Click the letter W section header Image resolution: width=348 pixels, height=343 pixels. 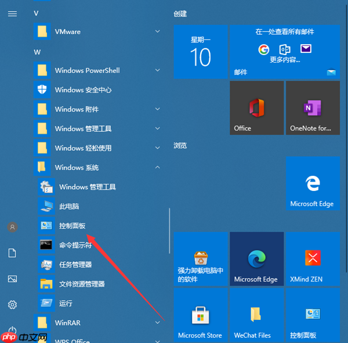37,52
